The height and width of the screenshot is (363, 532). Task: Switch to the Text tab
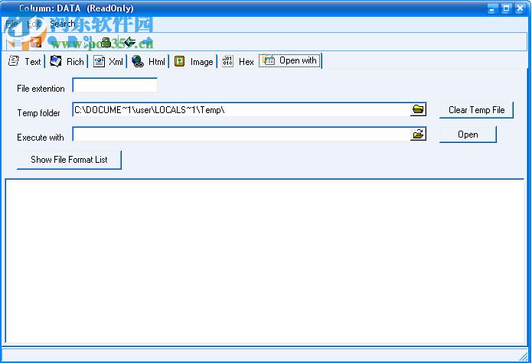[x=24, y=61]
